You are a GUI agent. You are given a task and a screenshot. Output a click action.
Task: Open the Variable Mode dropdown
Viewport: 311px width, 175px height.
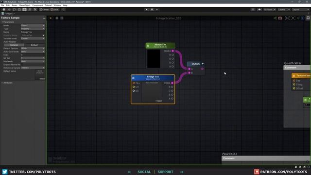pos(33,38)
